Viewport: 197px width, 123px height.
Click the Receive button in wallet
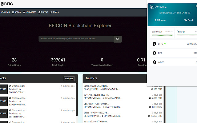pos(161,20)
